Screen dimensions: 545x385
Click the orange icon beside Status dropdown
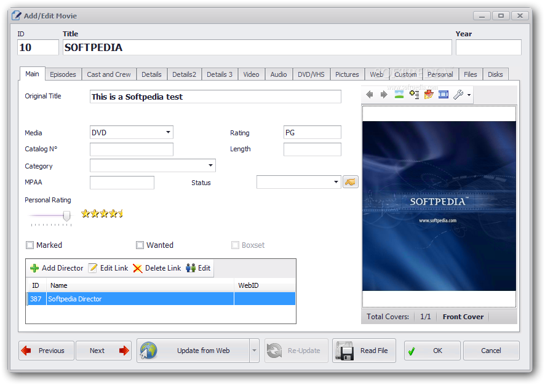click(351, 181)
